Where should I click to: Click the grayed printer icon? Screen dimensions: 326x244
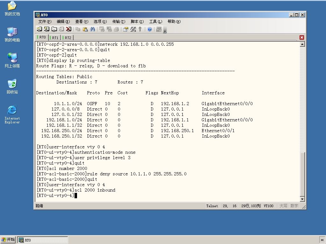tap(117, 29)
